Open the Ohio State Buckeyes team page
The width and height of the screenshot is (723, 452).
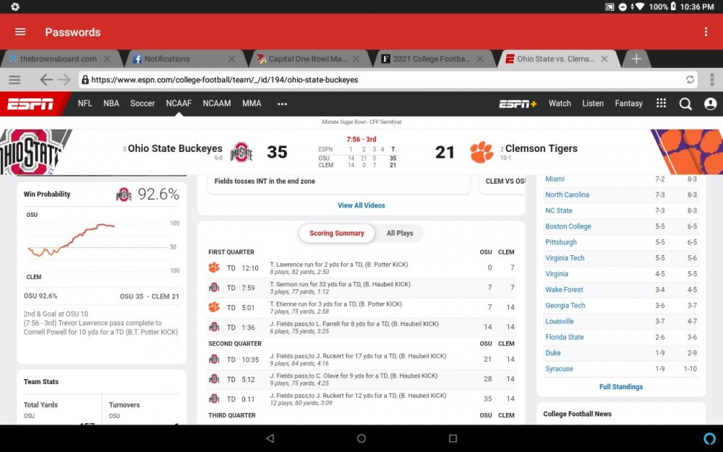pos(175,148)
